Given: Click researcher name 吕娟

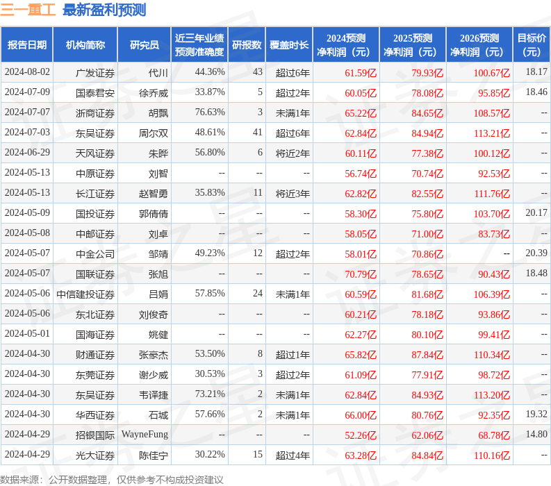Looking at the screenshot, I should click(x=158, y=294).
